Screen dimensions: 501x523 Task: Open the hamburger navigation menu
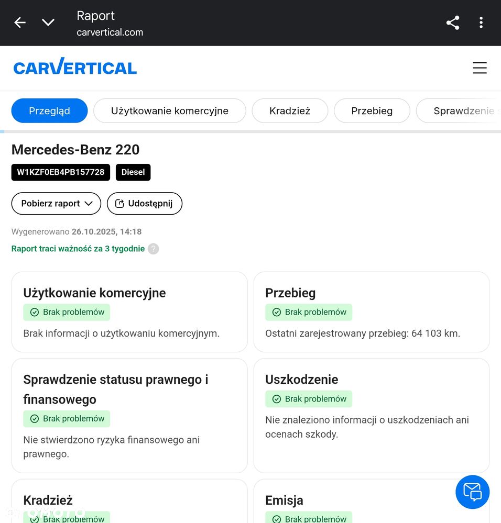480,68
